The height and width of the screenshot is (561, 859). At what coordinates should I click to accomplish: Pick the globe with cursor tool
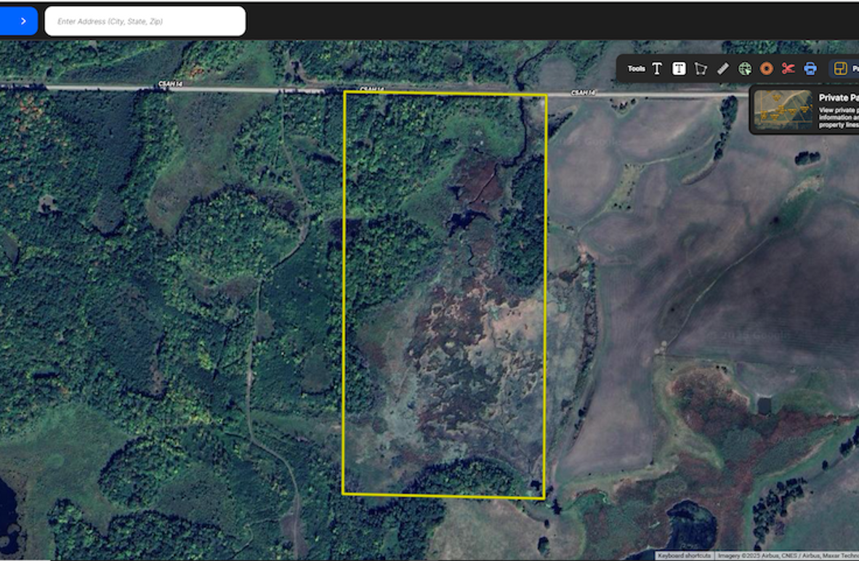(744, 69)
